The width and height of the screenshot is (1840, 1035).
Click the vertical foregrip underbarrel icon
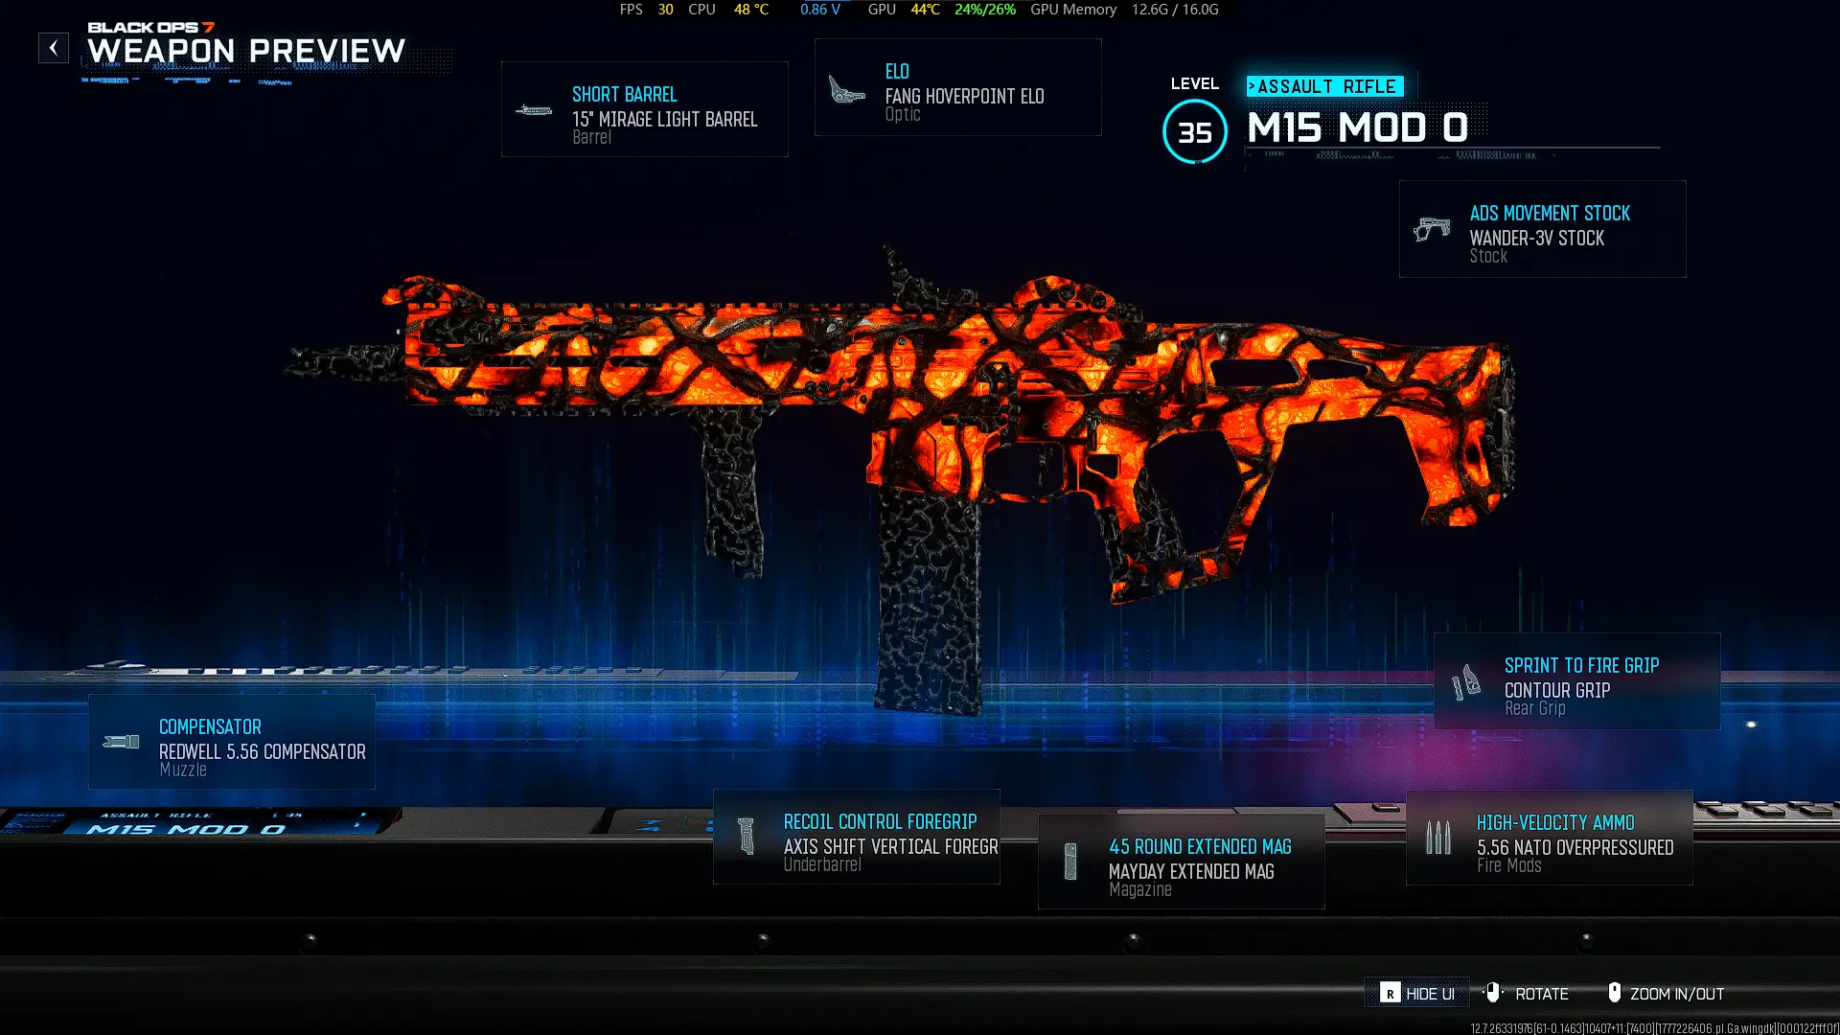(747, 836)
